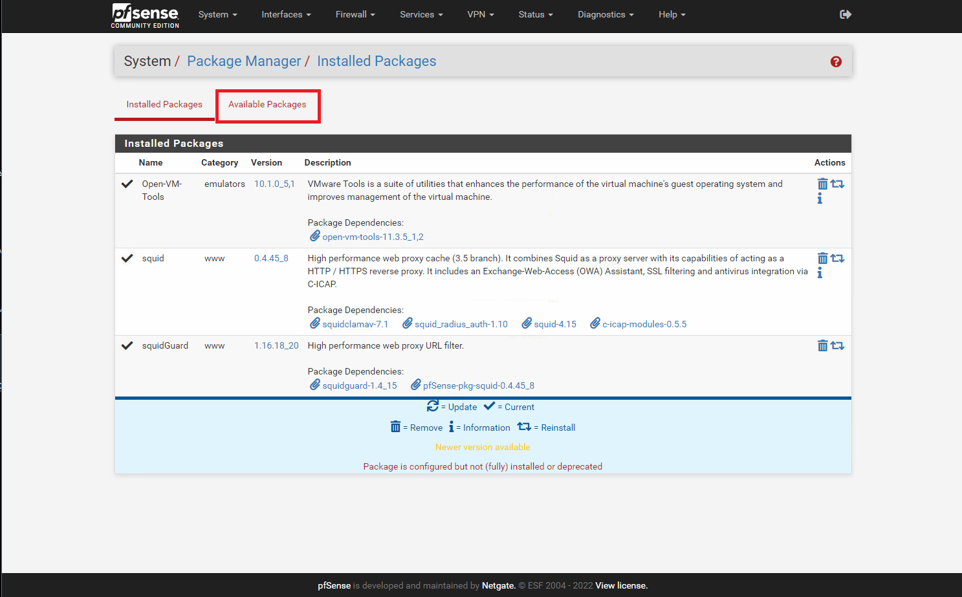Click Installed Packages breadcrumb link
The image size is (962, 597).
tap(377, 61)
